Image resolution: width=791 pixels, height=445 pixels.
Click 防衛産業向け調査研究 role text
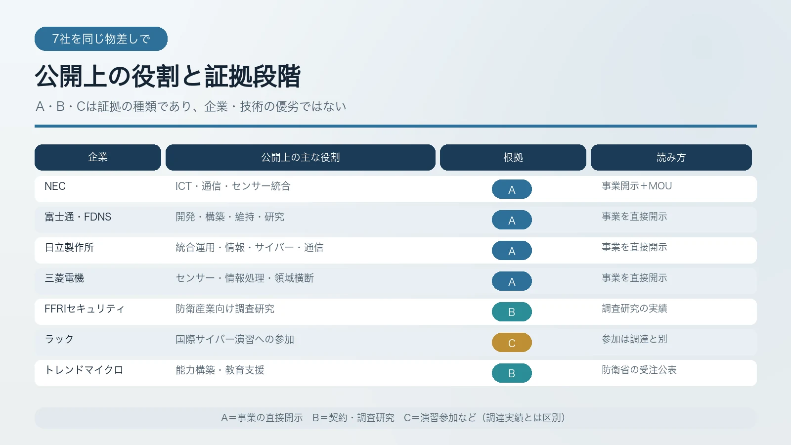coord(225,309)
